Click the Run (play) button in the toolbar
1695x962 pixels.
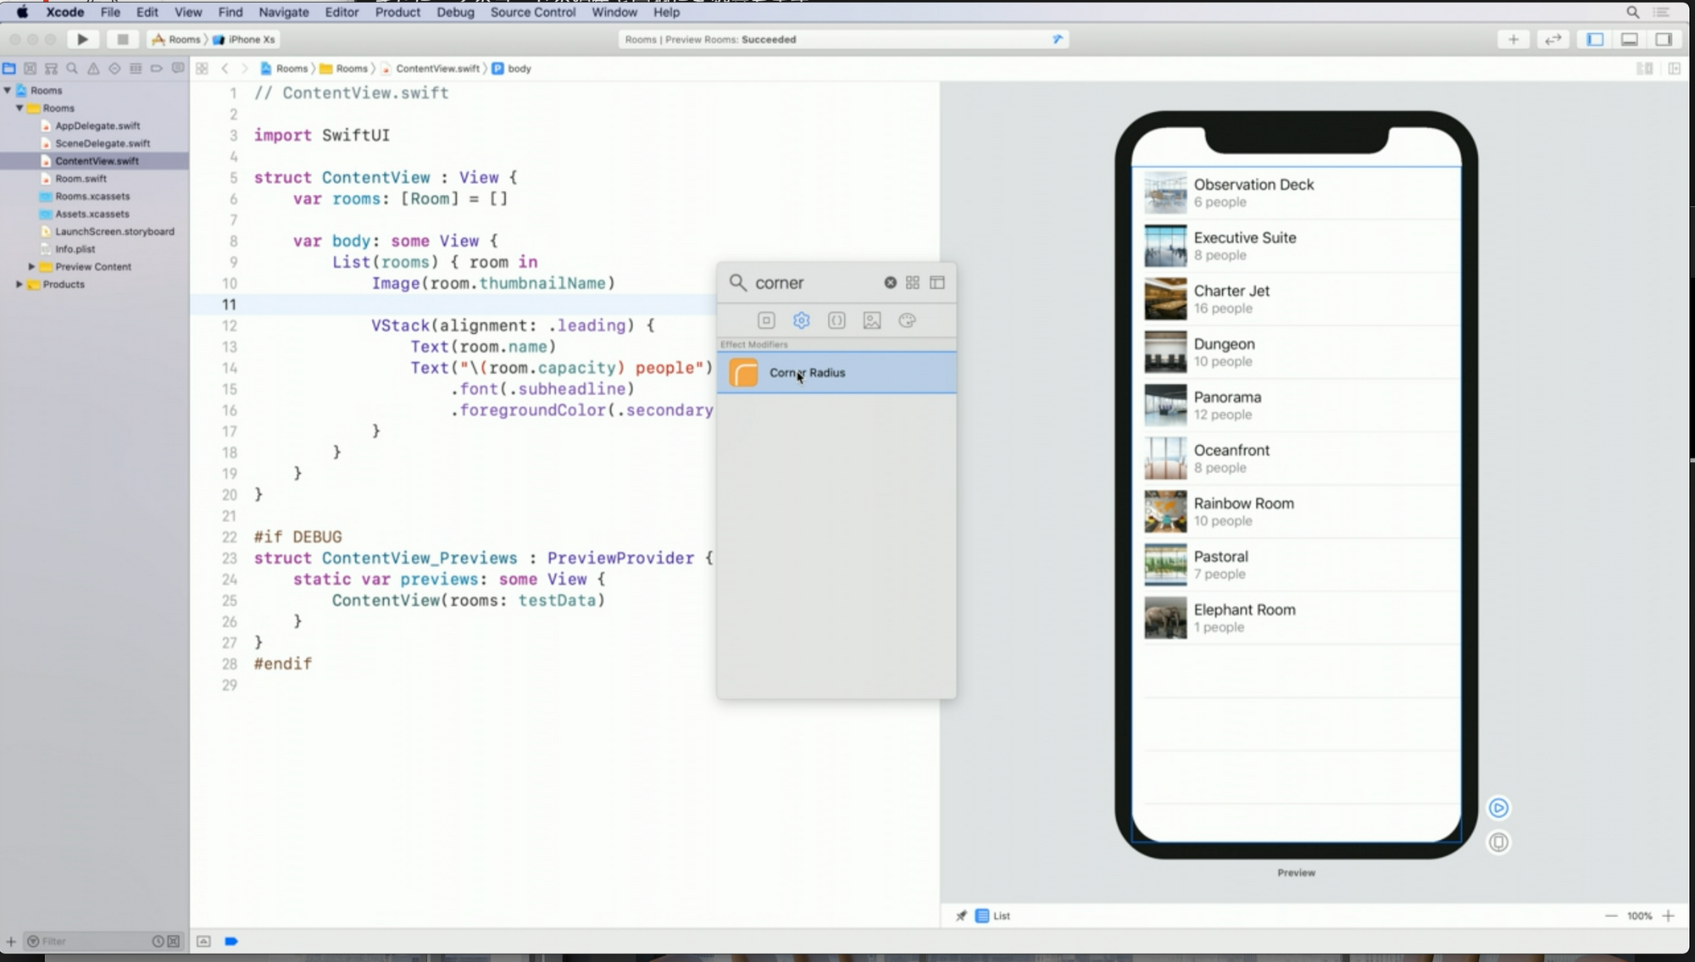coord(82,39)
